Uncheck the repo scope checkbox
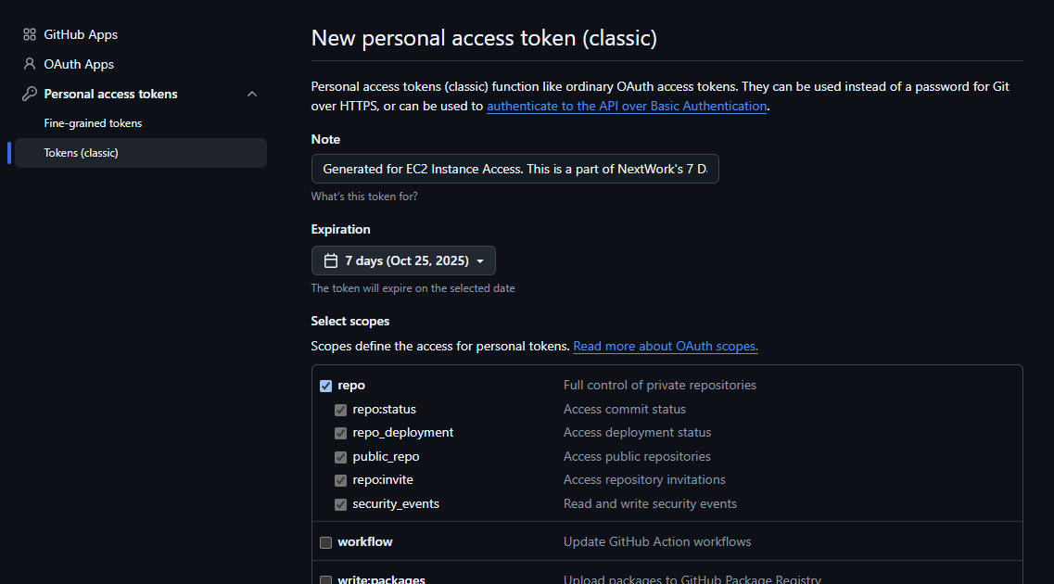The height and width of the screenshot is (584, 1054). point(325,386)
